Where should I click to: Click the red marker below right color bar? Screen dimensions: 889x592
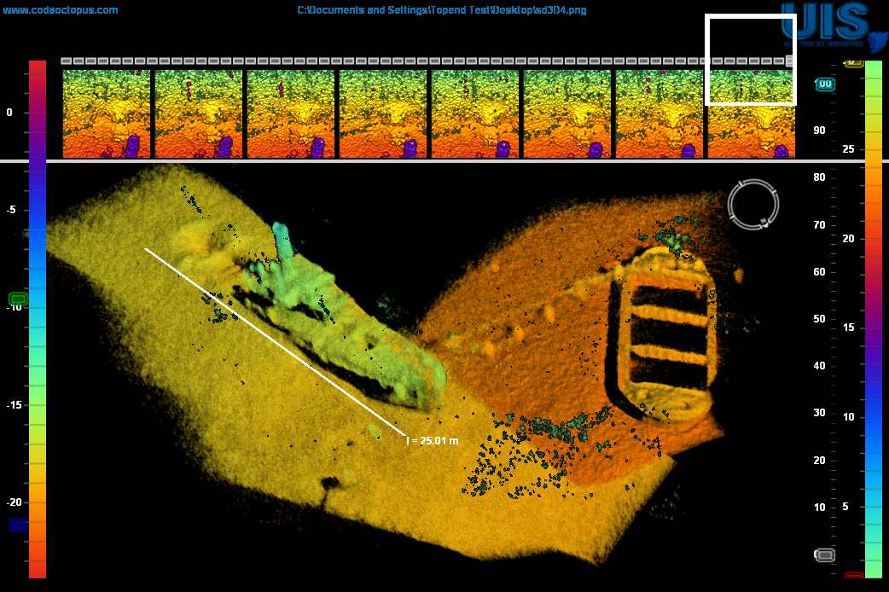point(854,577)
